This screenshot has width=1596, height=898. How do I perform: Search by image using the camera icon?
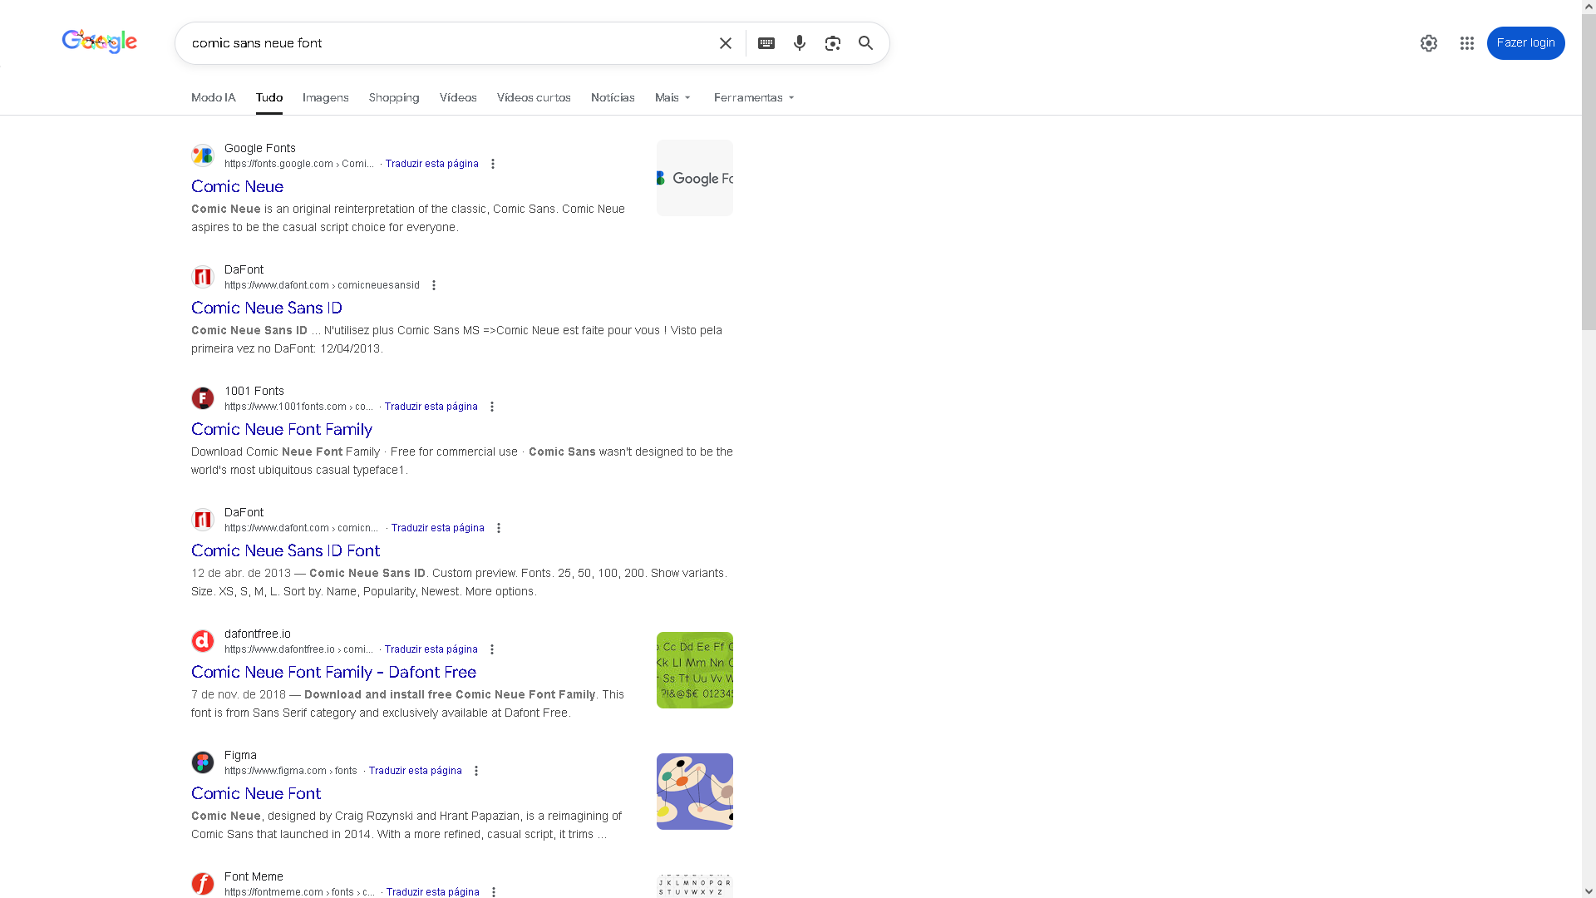coord(832,43)
